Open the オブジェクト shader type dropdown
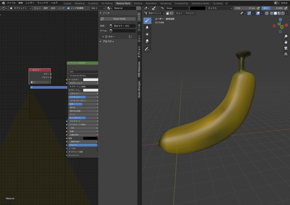The height and width of the screenshot is (205, 290). point(21,8)
